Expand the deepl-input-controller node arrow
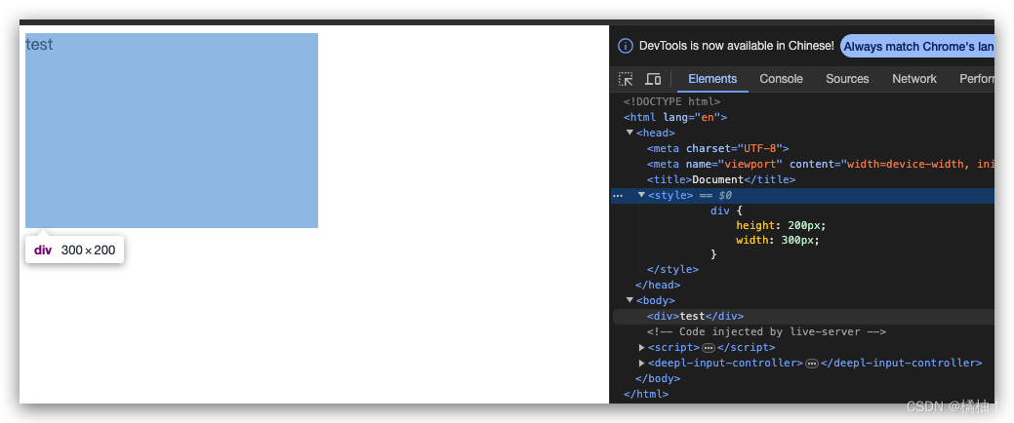The height and width of the screenshot is (423, 1014). coord(641,364)
